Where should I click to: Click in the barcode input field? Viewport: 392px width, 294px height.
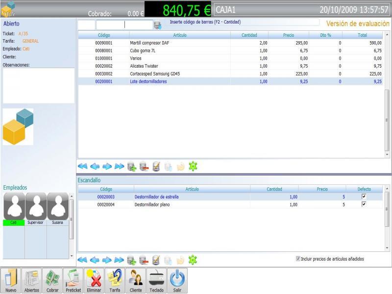[x=124, y=25]
